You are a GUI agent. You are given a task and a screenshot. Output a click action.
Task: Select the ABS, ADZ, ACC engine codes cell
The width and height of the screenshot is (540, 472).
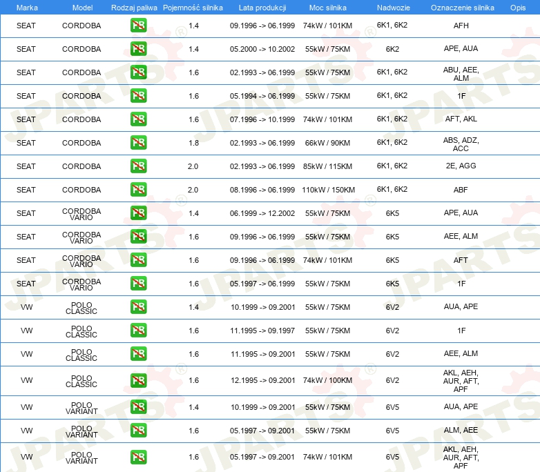pos(461,144)
